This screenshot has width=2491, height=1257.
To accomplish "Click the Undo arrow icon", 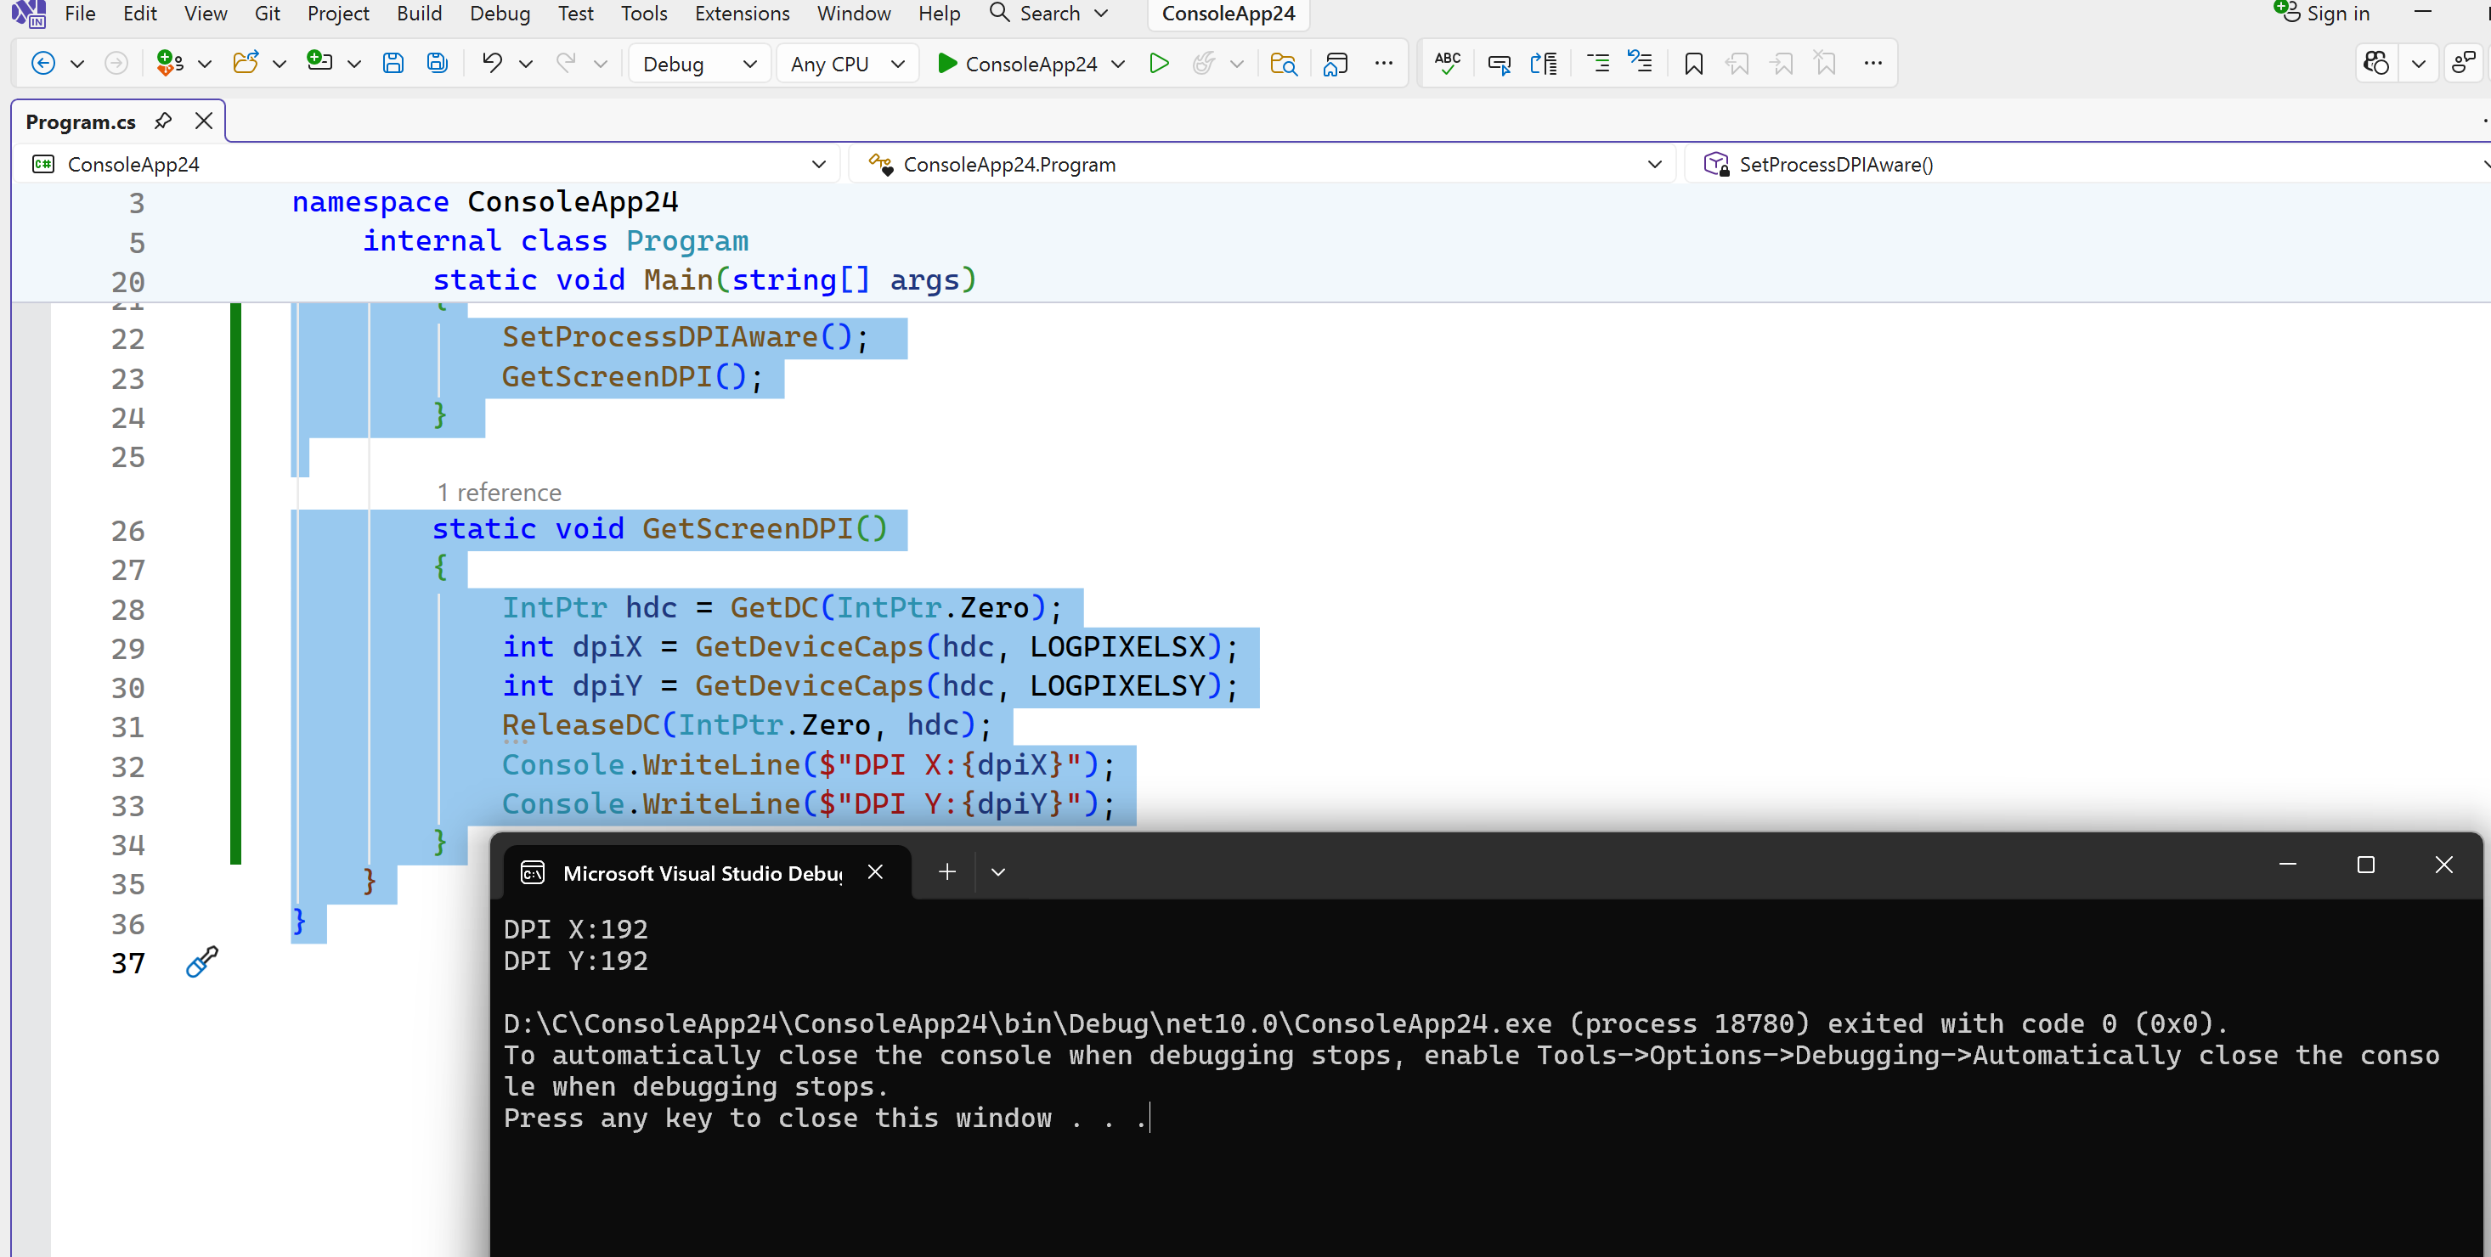I will (492, 64).
